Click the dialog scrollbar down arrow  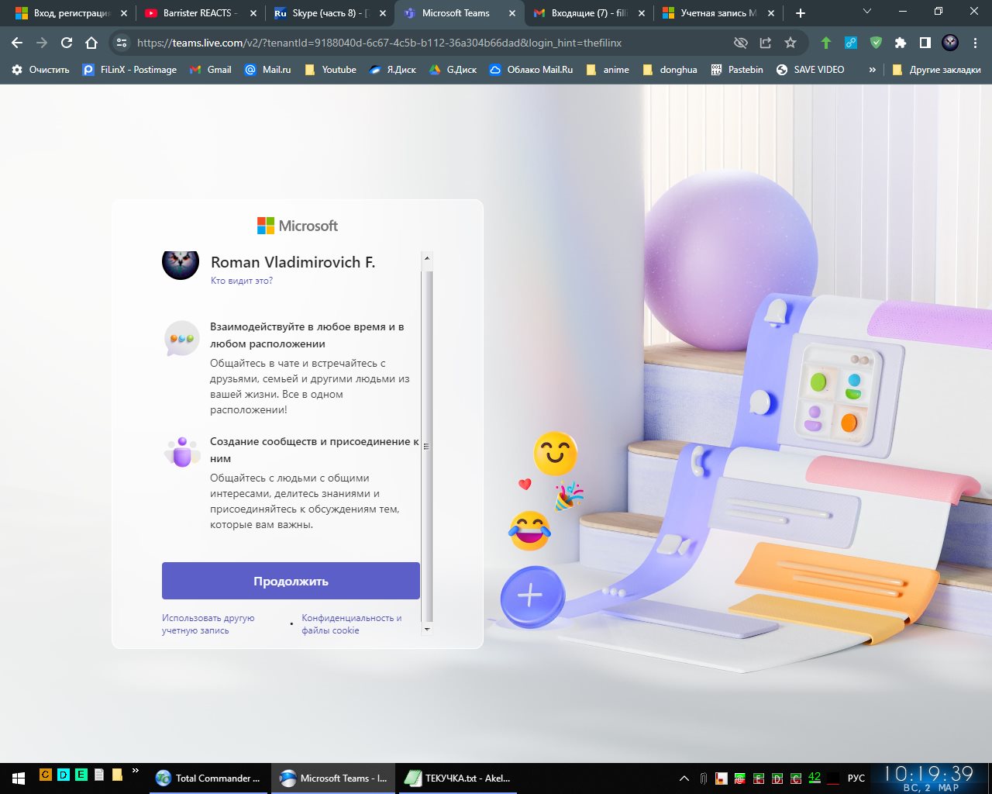tap(426, 629)
